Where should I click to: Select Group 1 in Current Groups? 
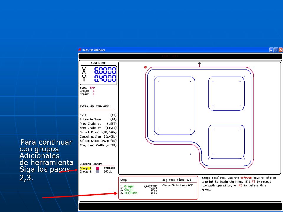(85, 168)
